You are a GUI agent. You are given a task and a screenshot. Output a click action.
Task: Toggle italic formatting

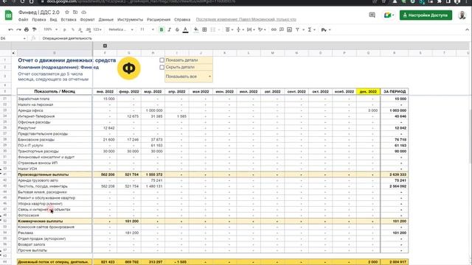[x=169, y=29]
